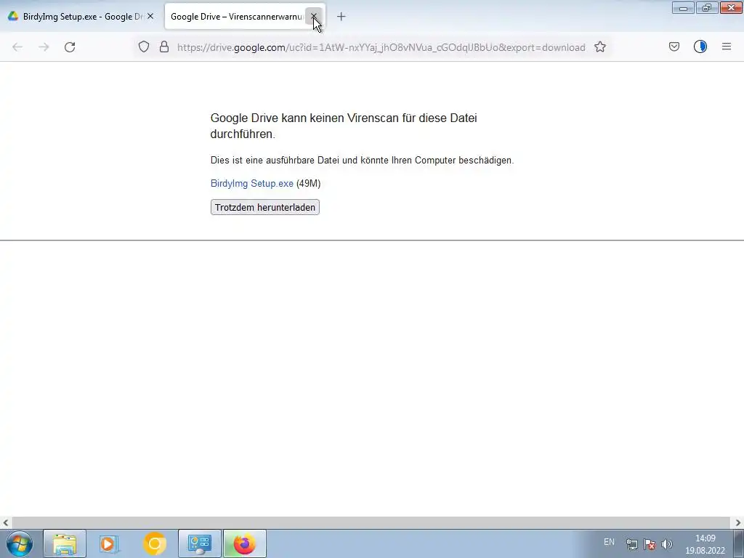Click the horizontal scrollbar left arrow
This screenshot has height=558, width=744.
6,523
